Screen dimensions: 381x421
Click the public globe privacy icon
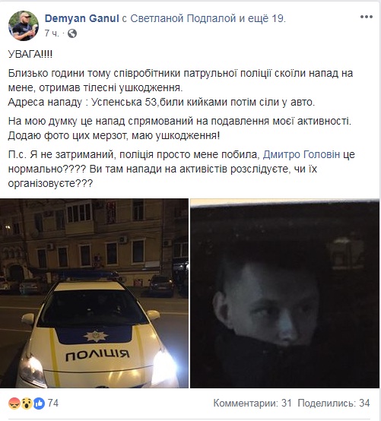pyautogui.click(x=72, y=33)
